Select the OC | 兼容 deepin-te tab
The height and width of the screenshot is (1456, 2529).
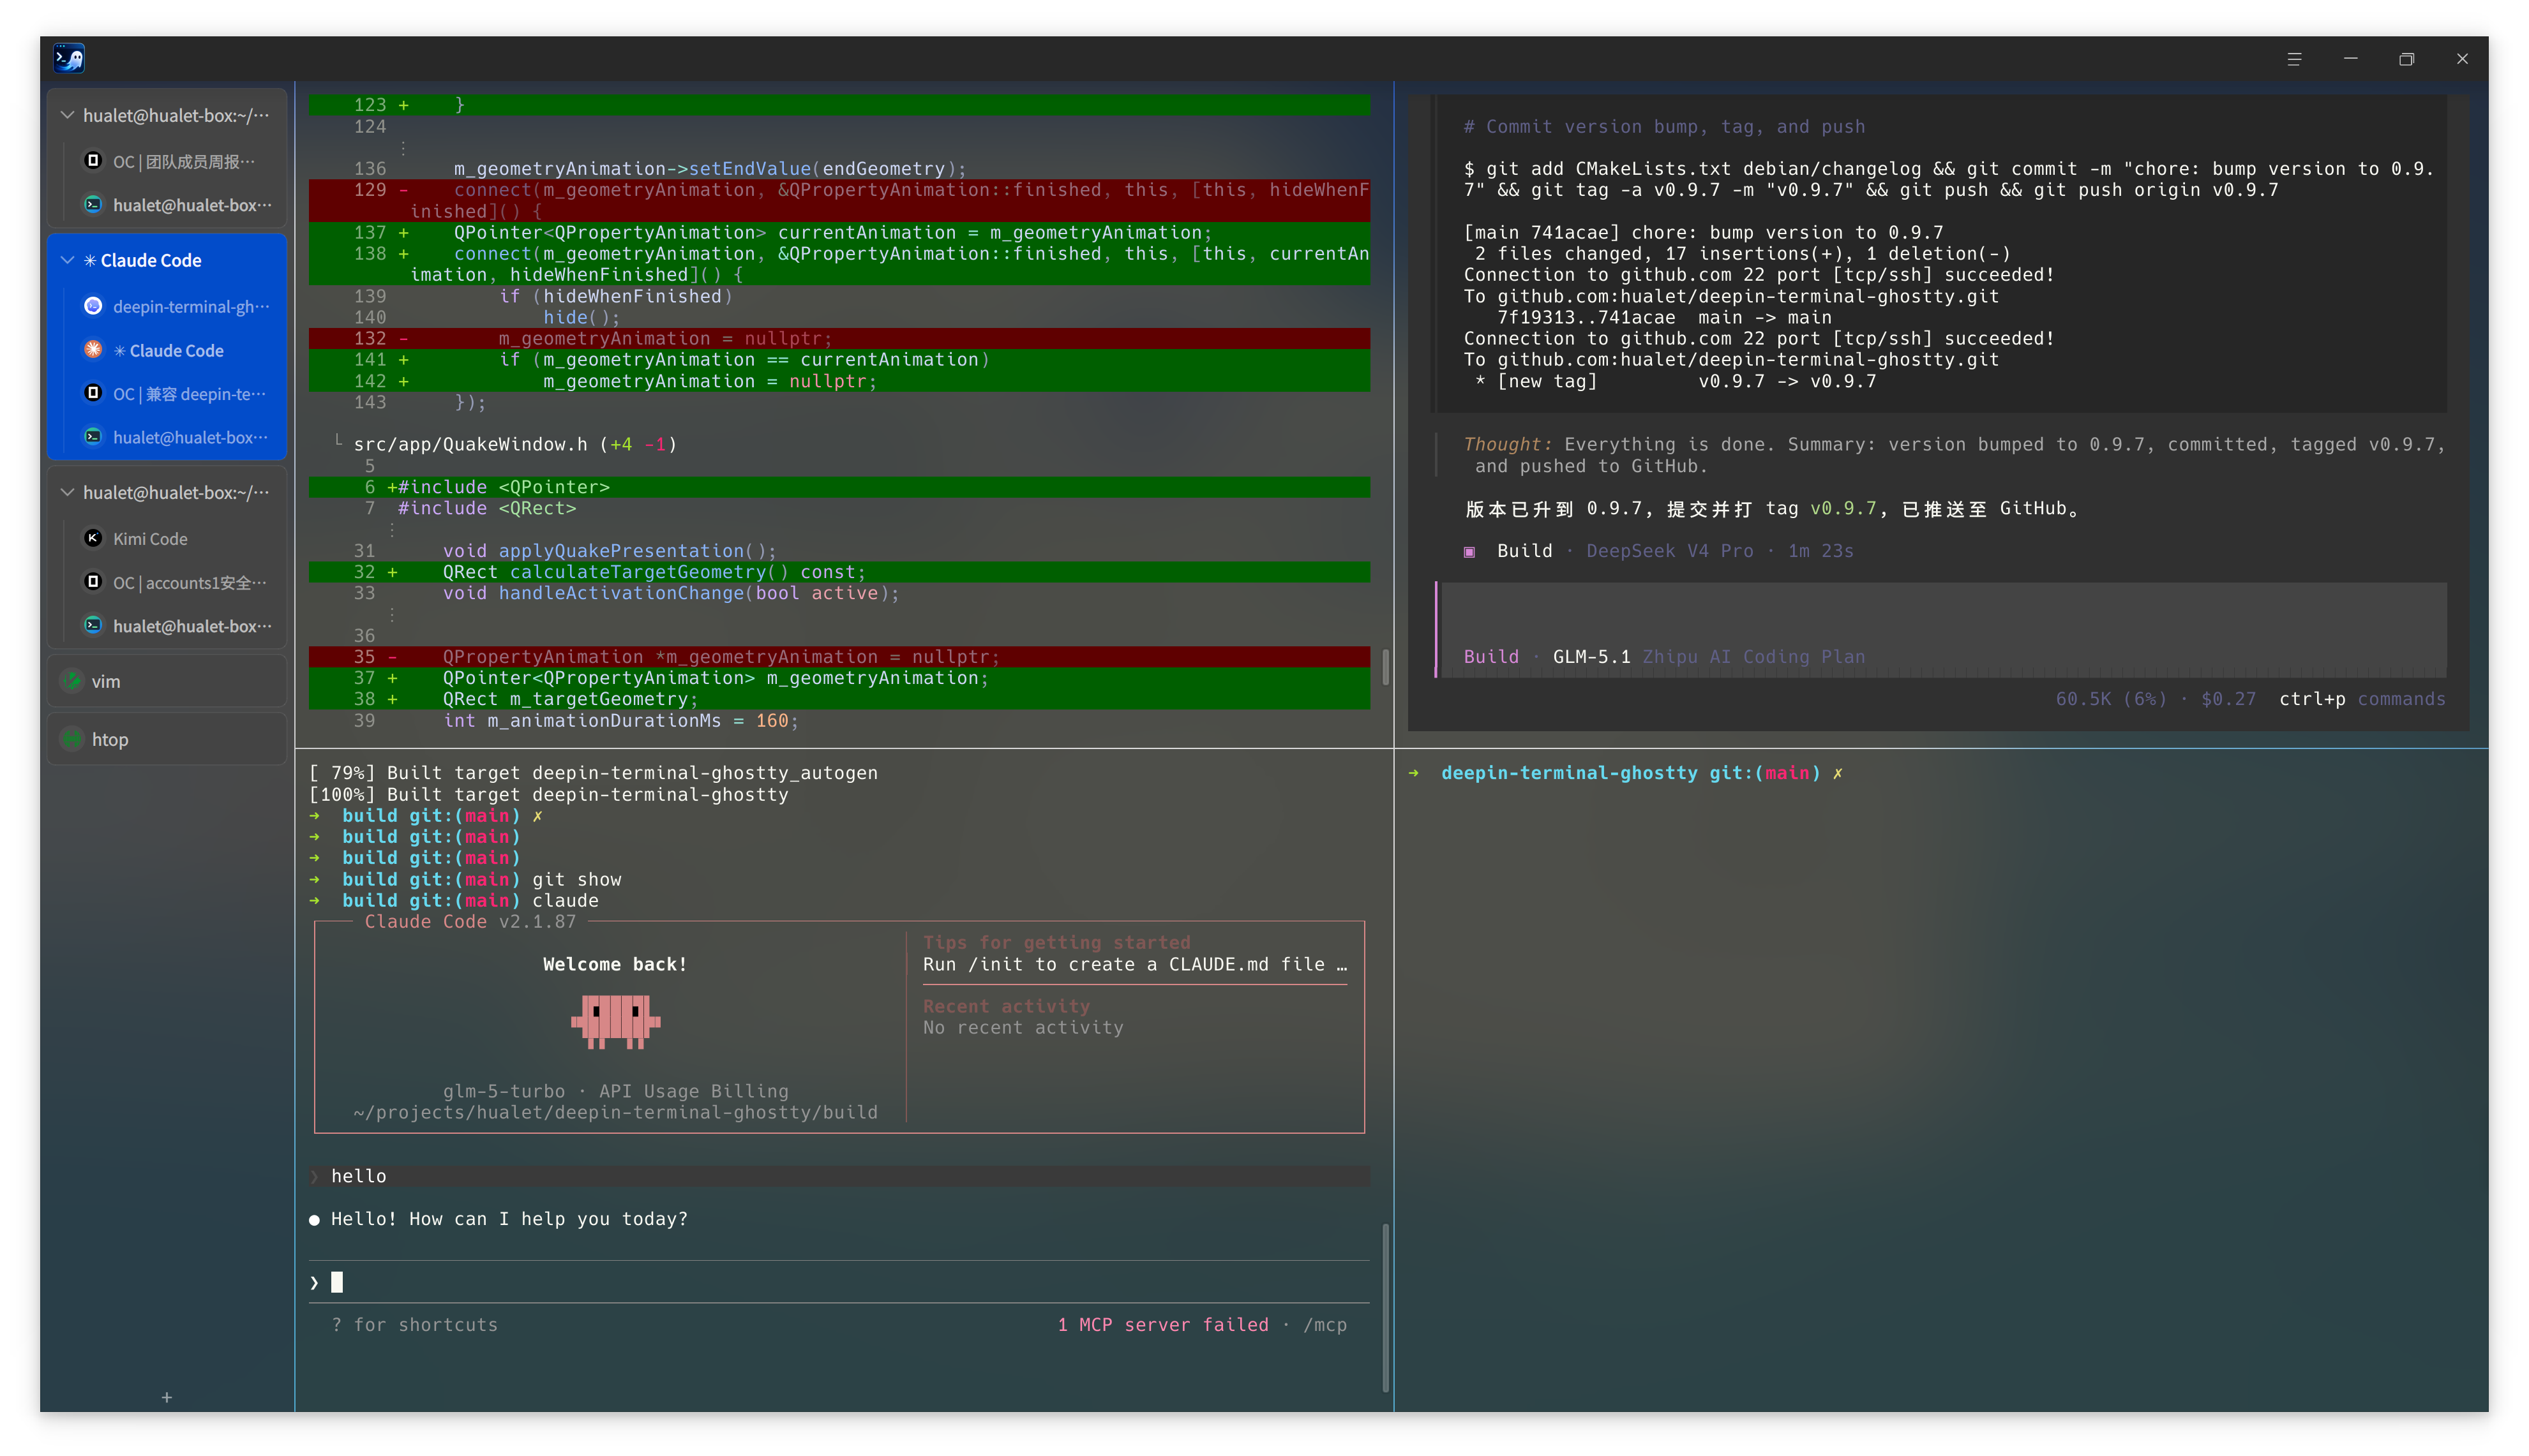pos(175,393)
